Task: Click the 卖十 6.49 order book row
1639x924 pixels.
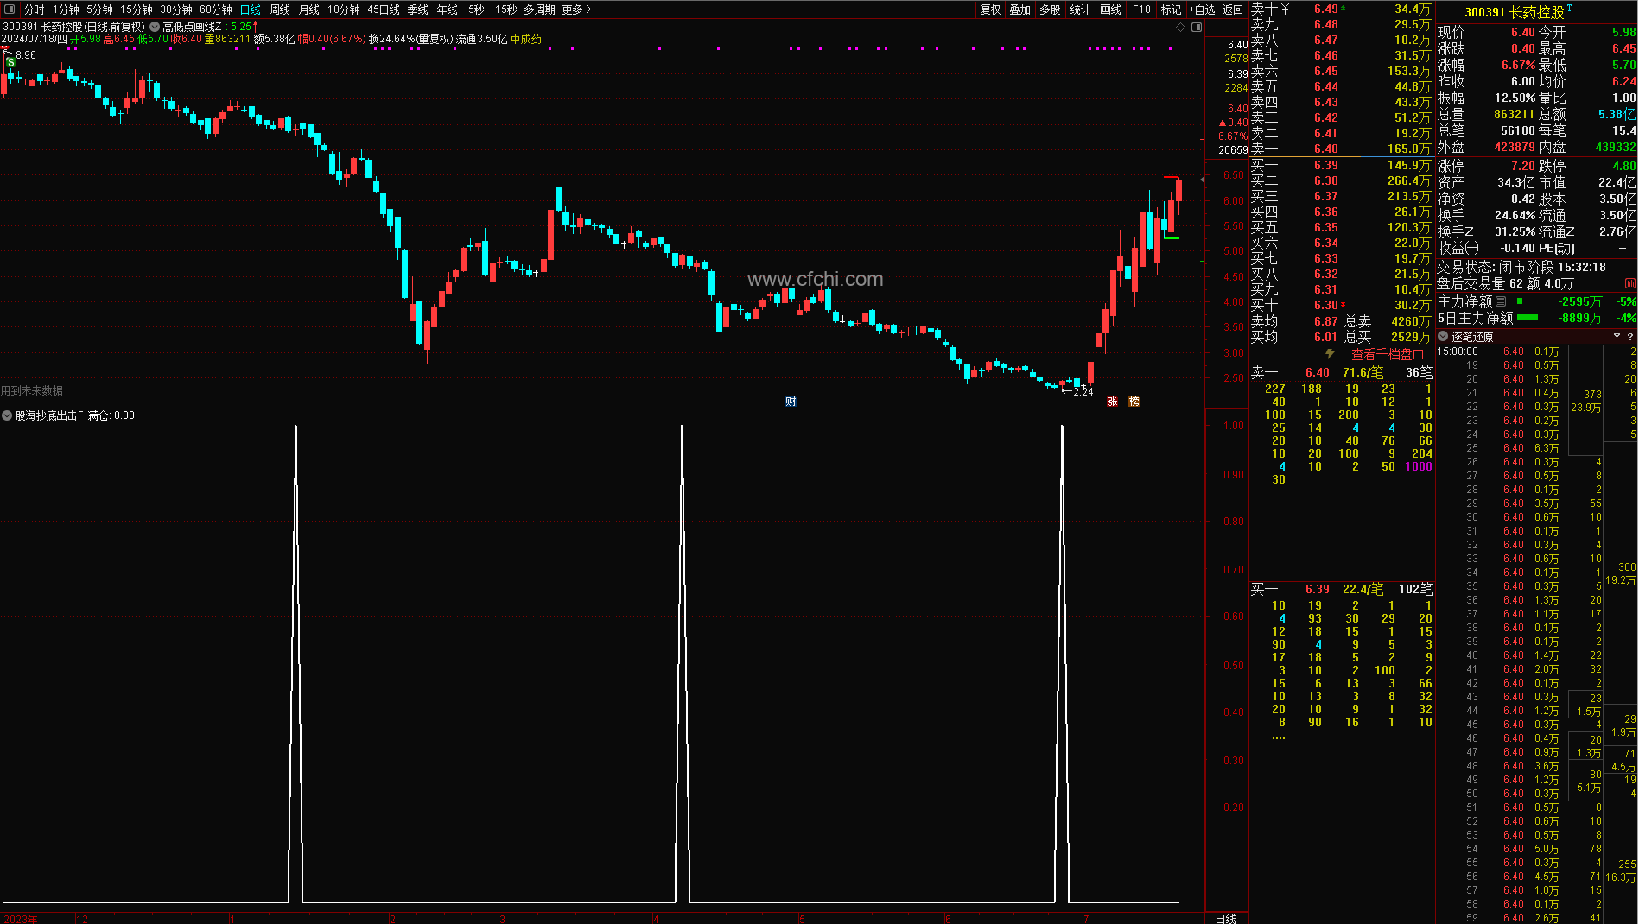Action: [1341, 9]
